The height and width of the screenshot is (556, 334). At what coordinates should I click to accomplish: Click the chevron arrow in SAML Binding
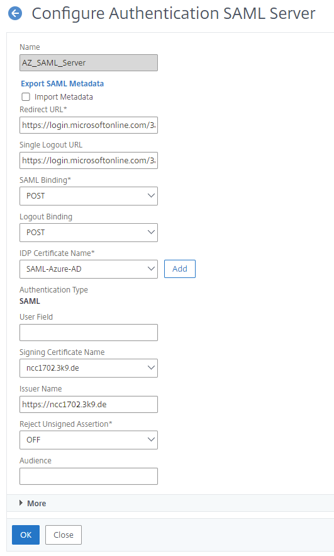[151, 195]
